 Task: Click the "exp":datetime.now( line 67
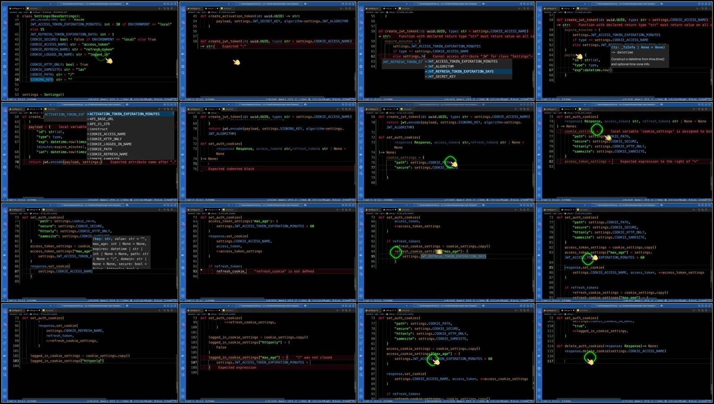coord(591,70)
